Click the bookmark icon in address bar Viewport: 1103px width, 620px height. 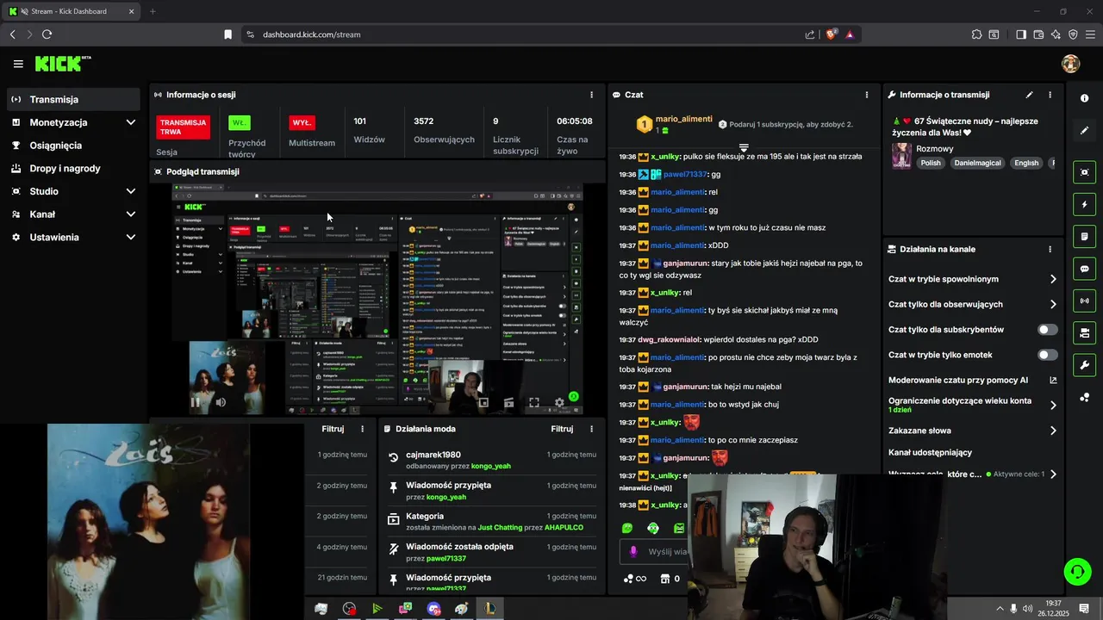[227, 34]
